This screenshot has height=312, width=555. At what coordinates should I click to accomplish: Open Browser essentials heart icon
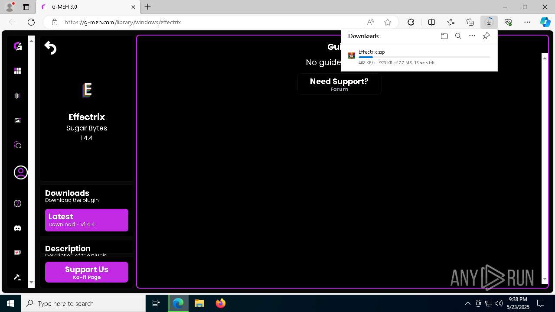[508, 22]
